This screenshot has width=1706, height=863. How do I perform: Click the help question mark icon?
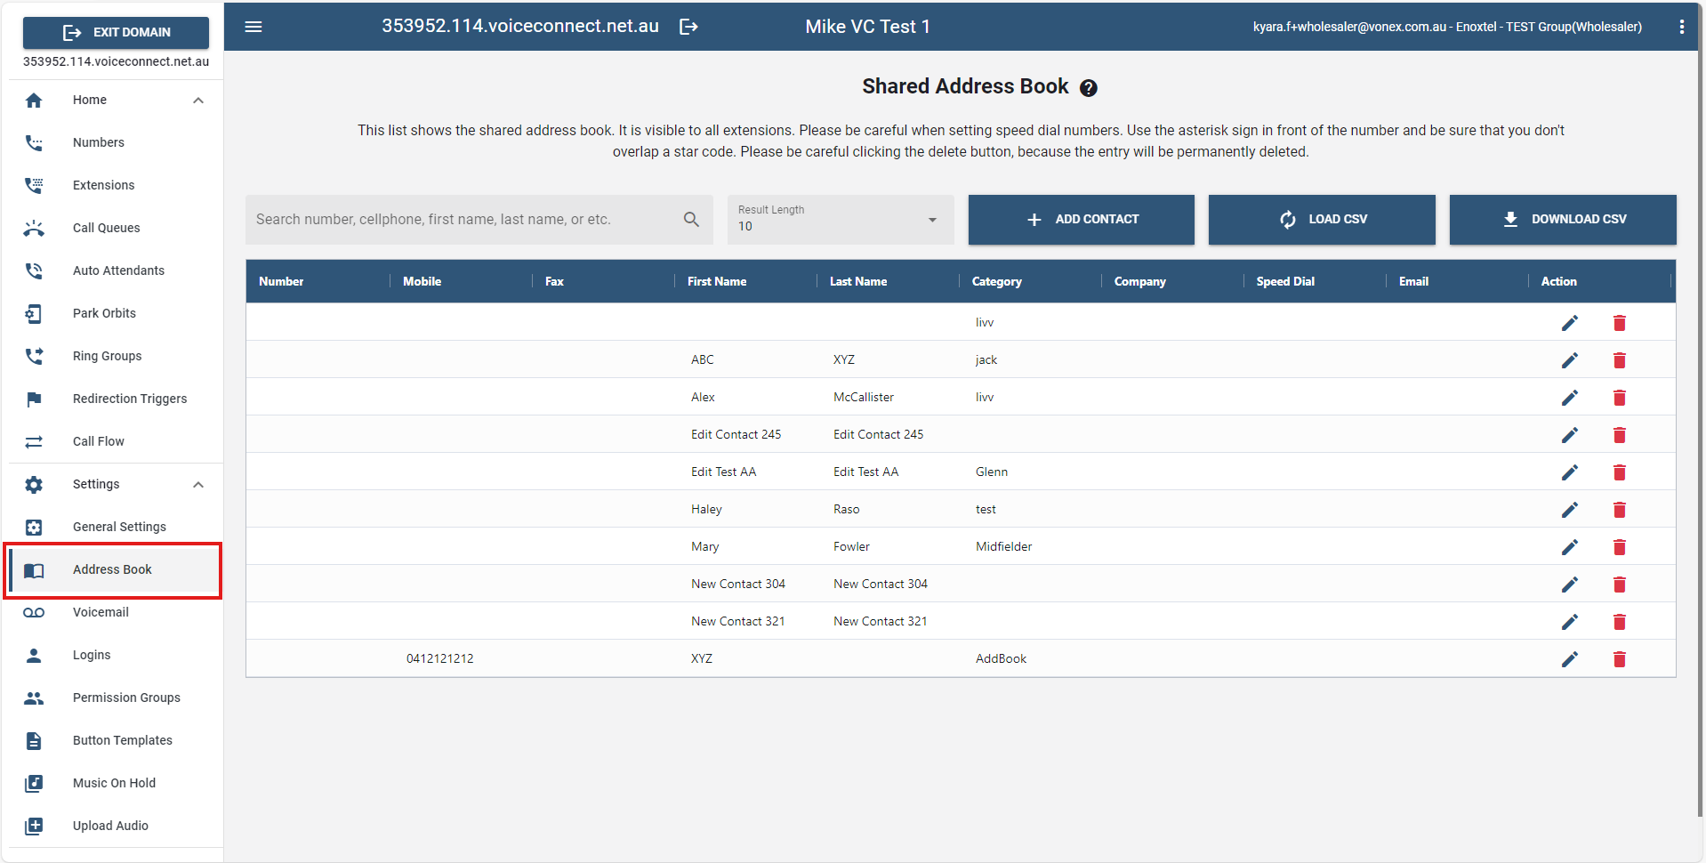click(x=1088, y=88)
